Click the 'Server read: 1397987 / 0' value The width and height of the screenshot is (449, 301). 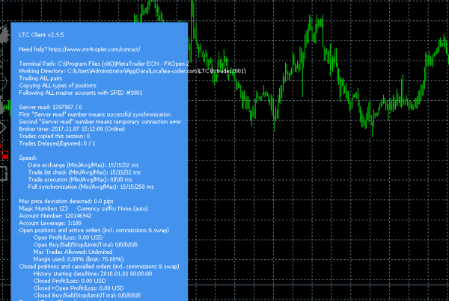click(50, 108)
